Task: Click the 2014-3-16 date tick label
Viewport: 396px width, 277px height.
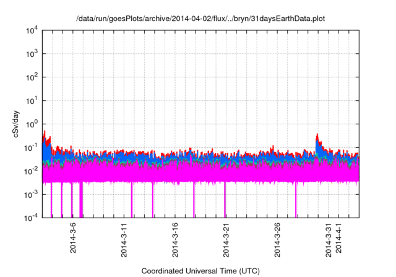Action: (x=174, y=240)
